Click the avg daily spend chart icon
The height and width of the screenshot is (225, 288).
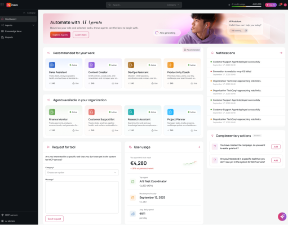(132, 214)
